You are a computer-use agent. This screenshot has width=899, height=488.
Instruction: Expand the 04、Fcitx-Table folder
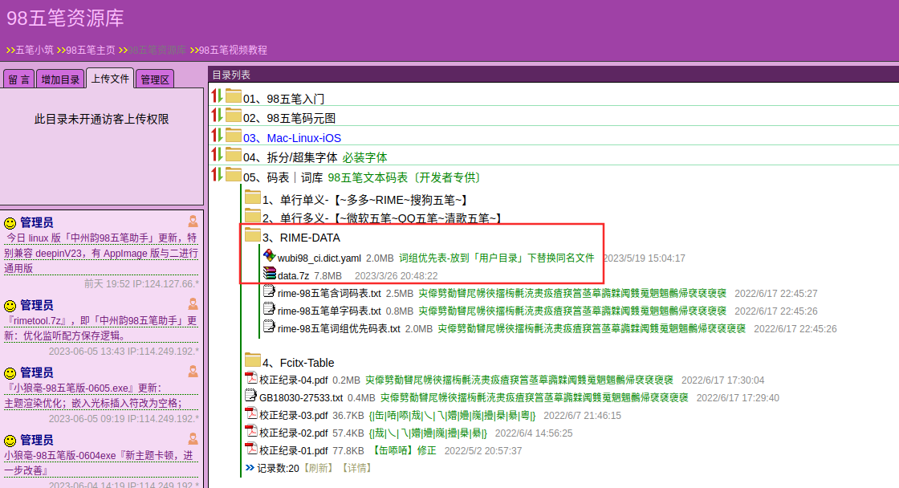(x=252, y=361)
